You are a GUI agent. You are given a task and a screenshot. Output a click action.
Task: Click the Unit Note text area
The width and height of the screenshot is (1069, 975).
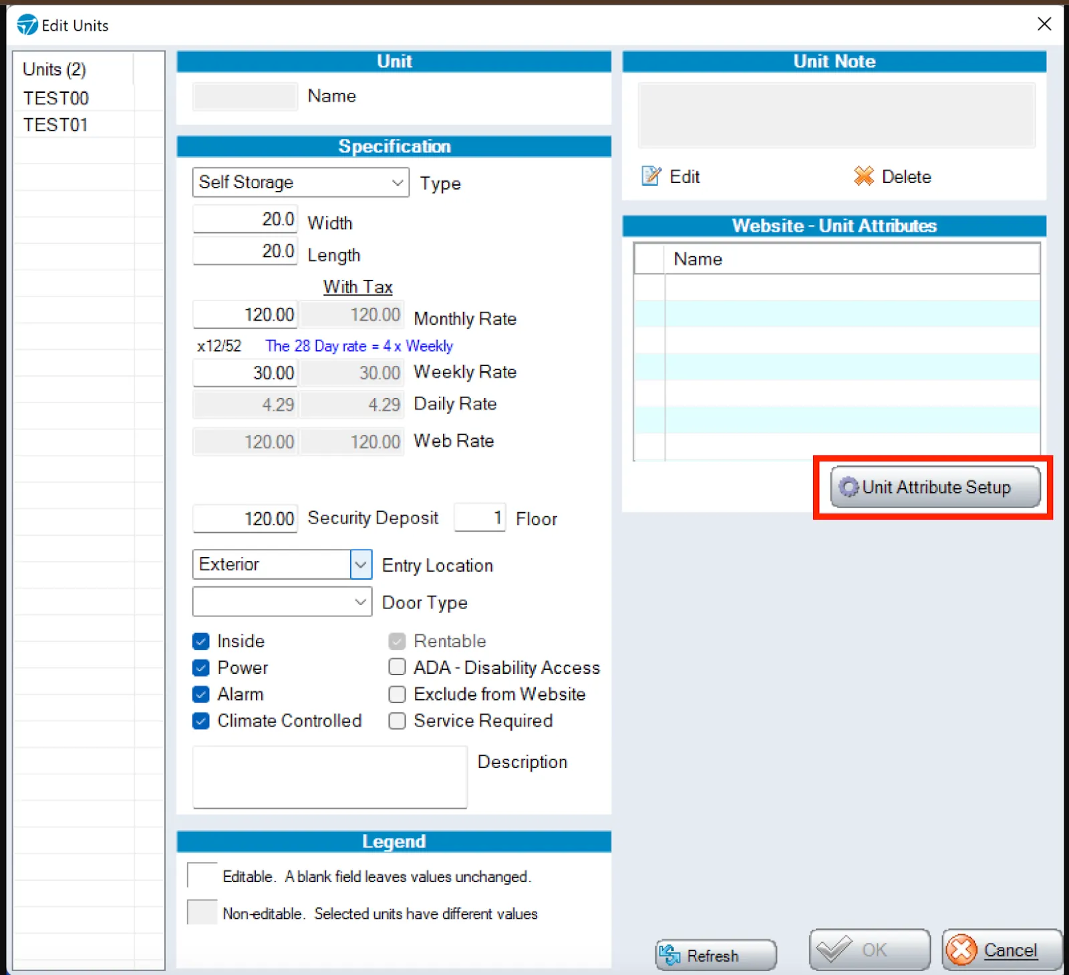[x=836, y=116]
